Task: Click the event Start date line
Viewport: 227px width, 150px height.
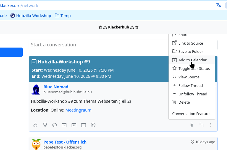Action: (x=73, y=70)
